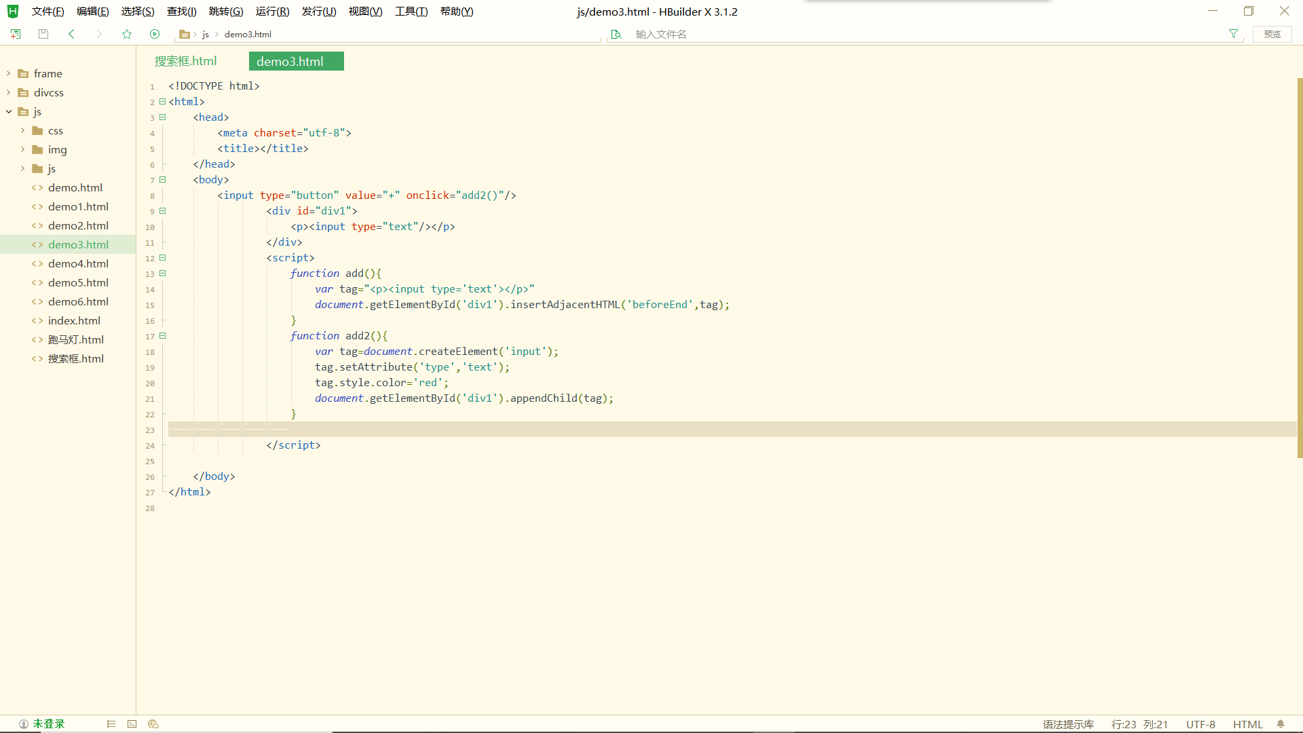
Task: Run project with the play icon
Action: (x=155, y=34)
